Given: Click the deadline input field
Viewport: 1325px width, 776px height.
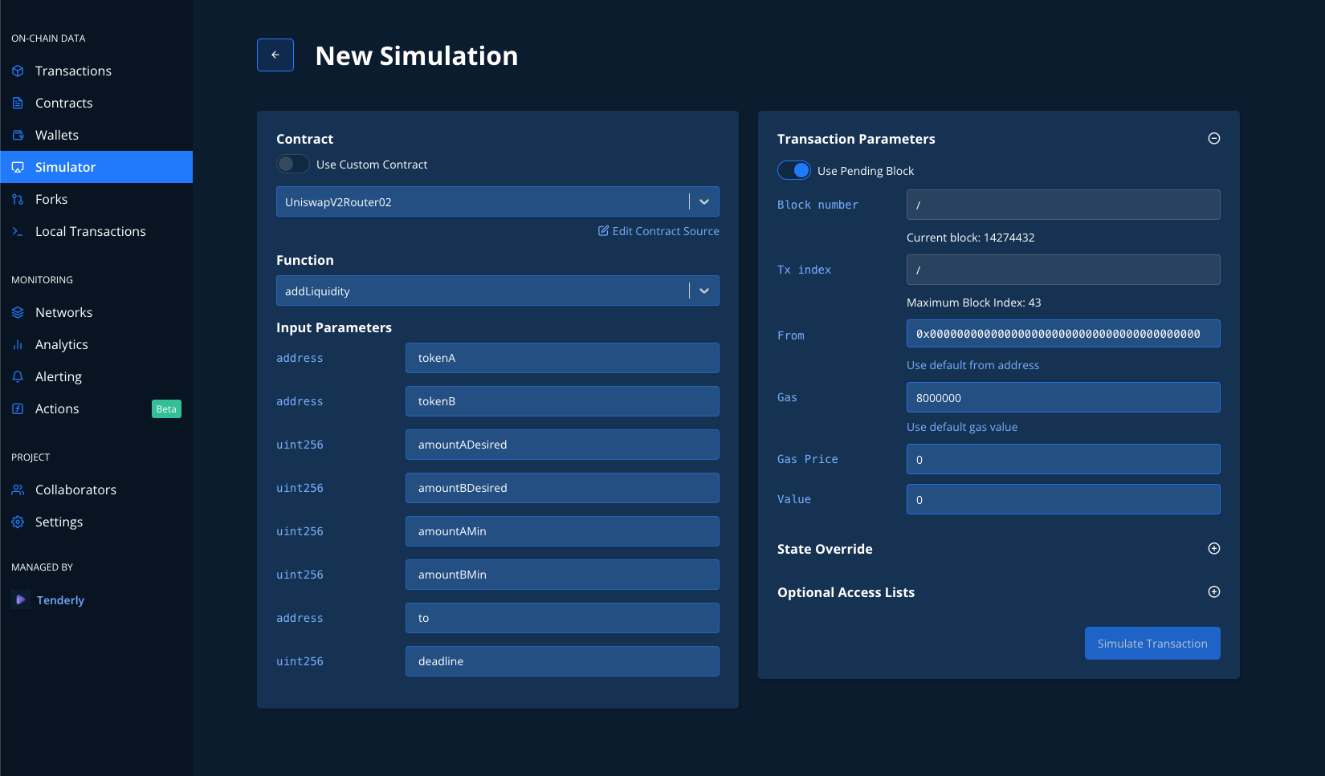Looking at the screenshot, I should tap(562, 661).
